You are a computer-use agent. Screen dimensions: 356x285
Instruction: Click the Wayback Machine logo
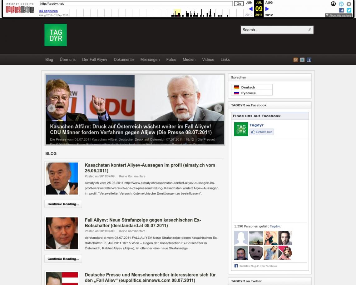tap(20, 9)
